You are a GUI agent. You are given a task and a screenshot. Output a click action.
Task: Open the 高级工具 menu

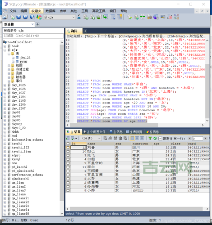(99, 11)
